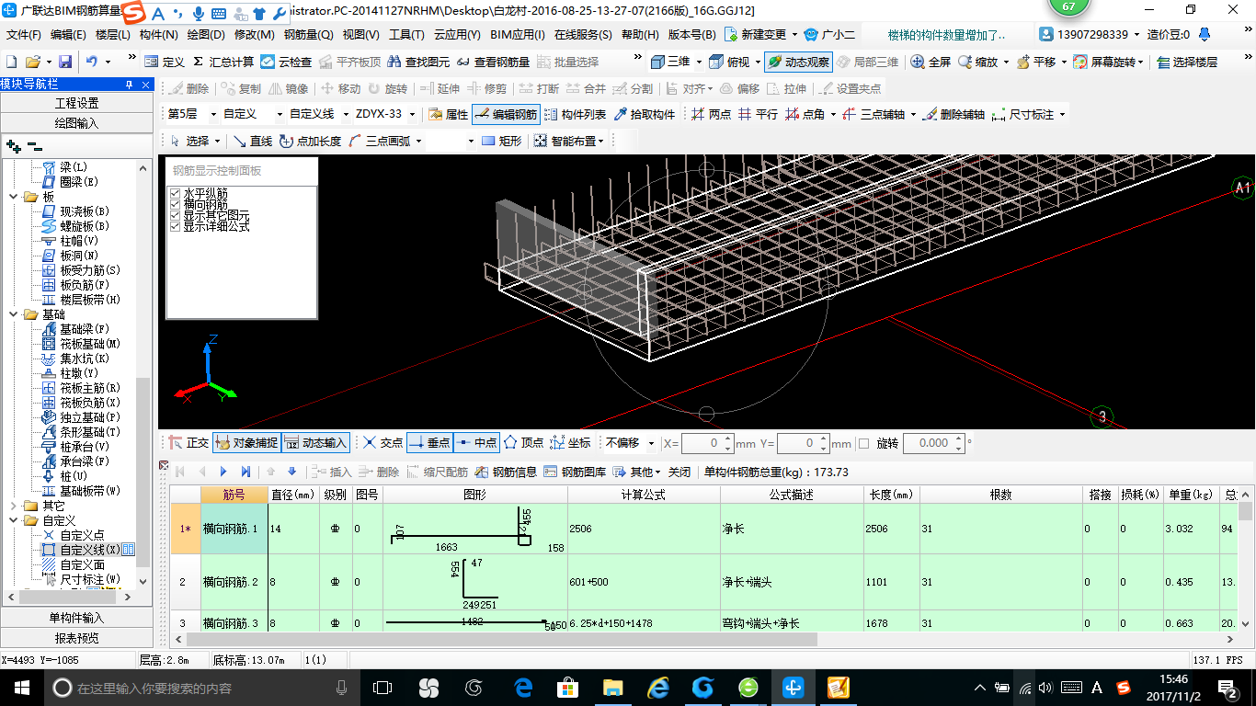The image size is (1256, 706).
Task: Click the 报表预览 panel button
Action: (76, 637)
